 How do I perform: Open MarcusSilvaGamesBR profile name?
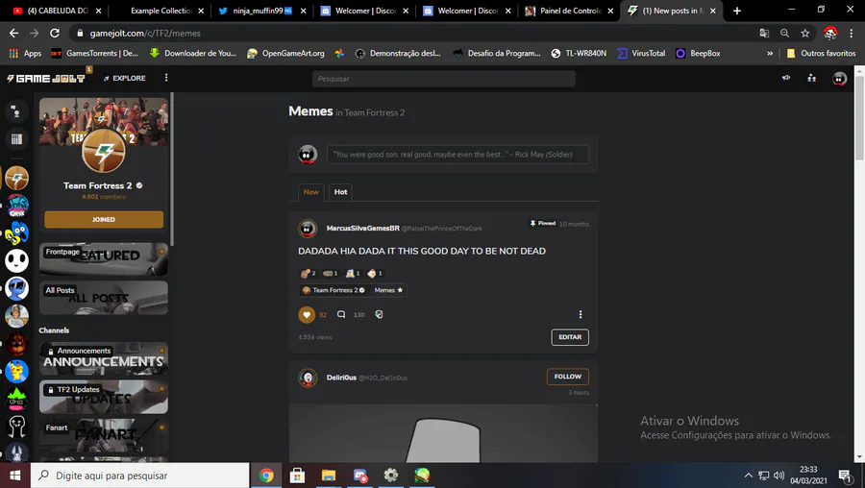(x=362, y=228)
